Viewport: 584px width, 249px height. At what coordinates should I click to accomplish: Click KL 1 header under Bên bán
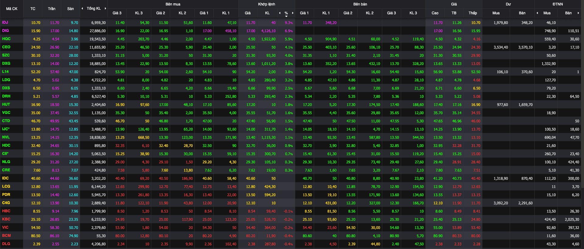pyautogui.click(x=326, y=13)
